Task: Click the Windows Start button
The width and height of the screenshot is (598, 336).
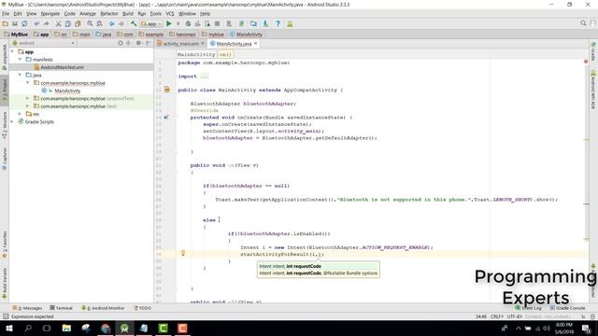Action: (9, 328)
